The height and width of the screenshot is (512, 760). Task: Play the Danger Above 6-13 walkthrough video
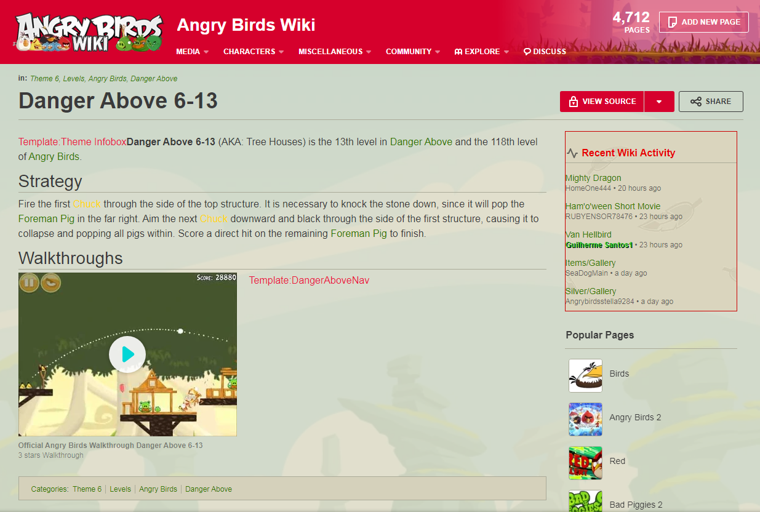point(127,354)
